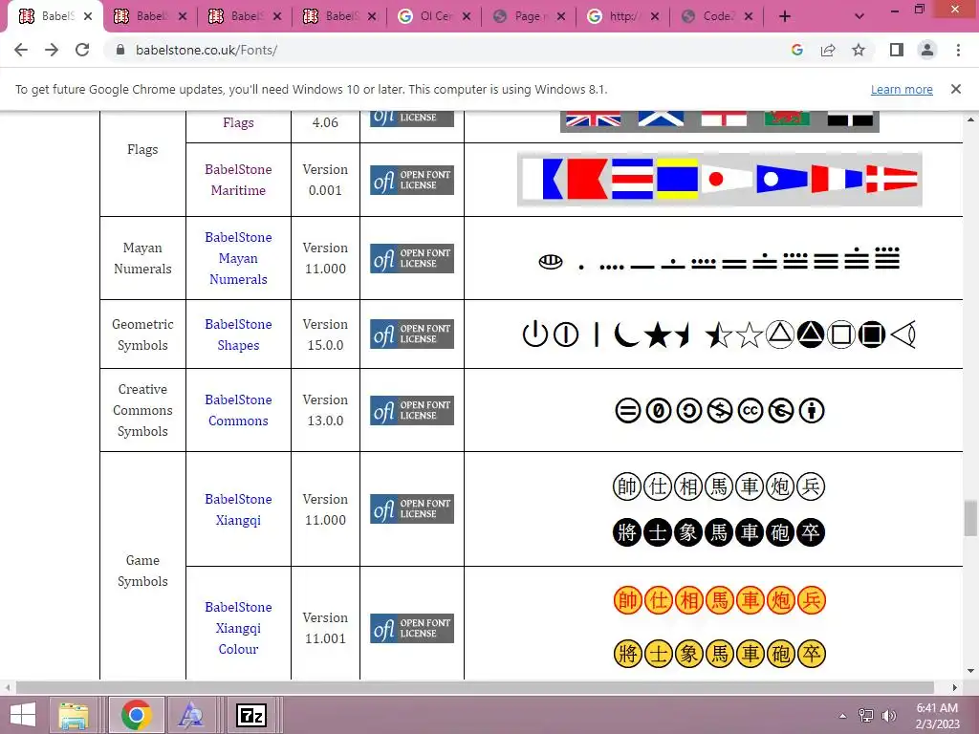
Task: Close the first BabelStone tab
Action: [88, 16]
